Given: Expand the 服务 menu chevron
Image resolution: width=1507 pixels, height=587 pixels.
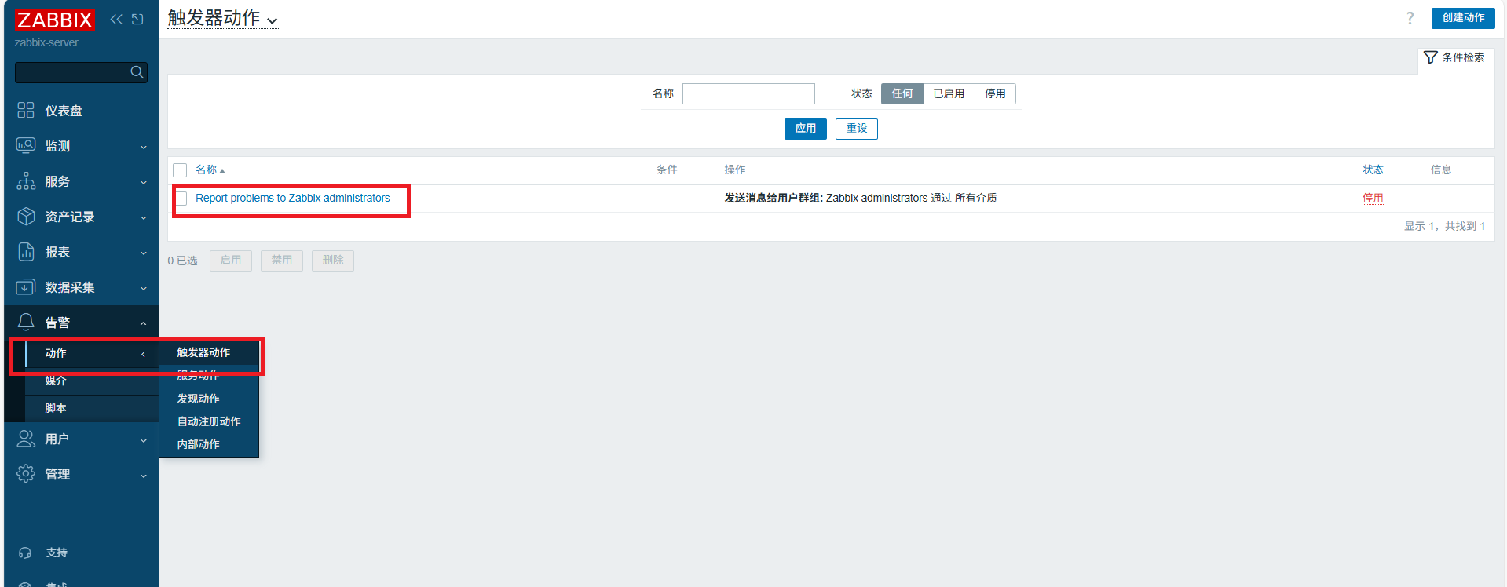Looking at the screenshot, I should click(x=144, y=182).
